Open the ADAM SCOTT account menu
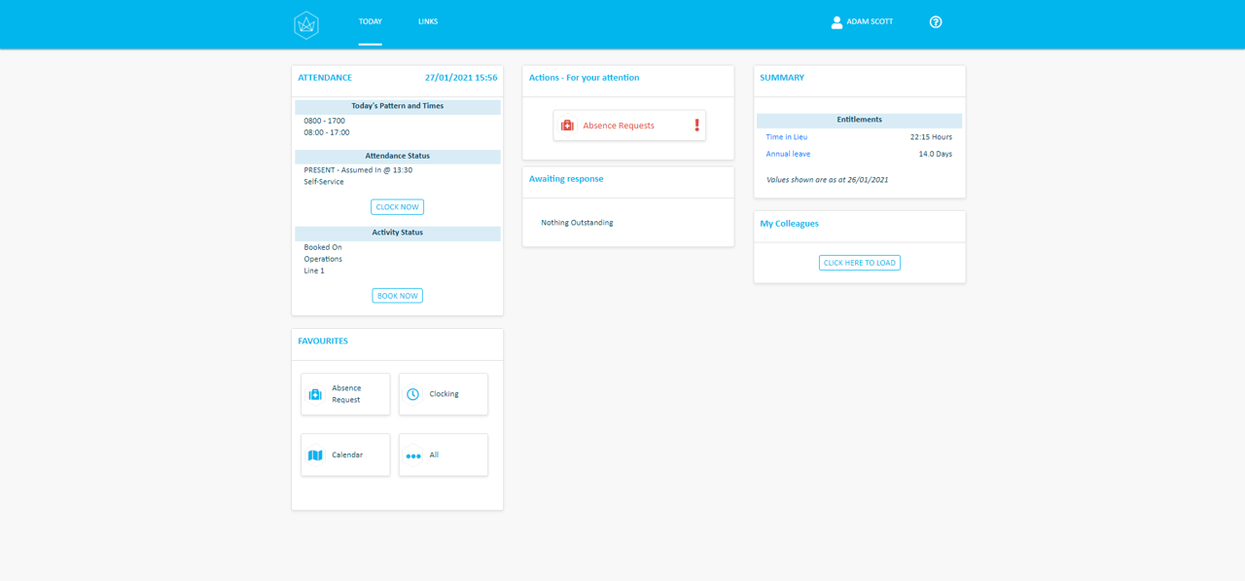This screenshot has width=1245, height=581. coord(869,21)
